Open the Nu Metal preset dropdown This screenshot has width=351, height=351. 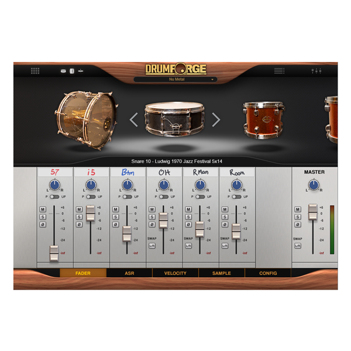pos(175,79)
